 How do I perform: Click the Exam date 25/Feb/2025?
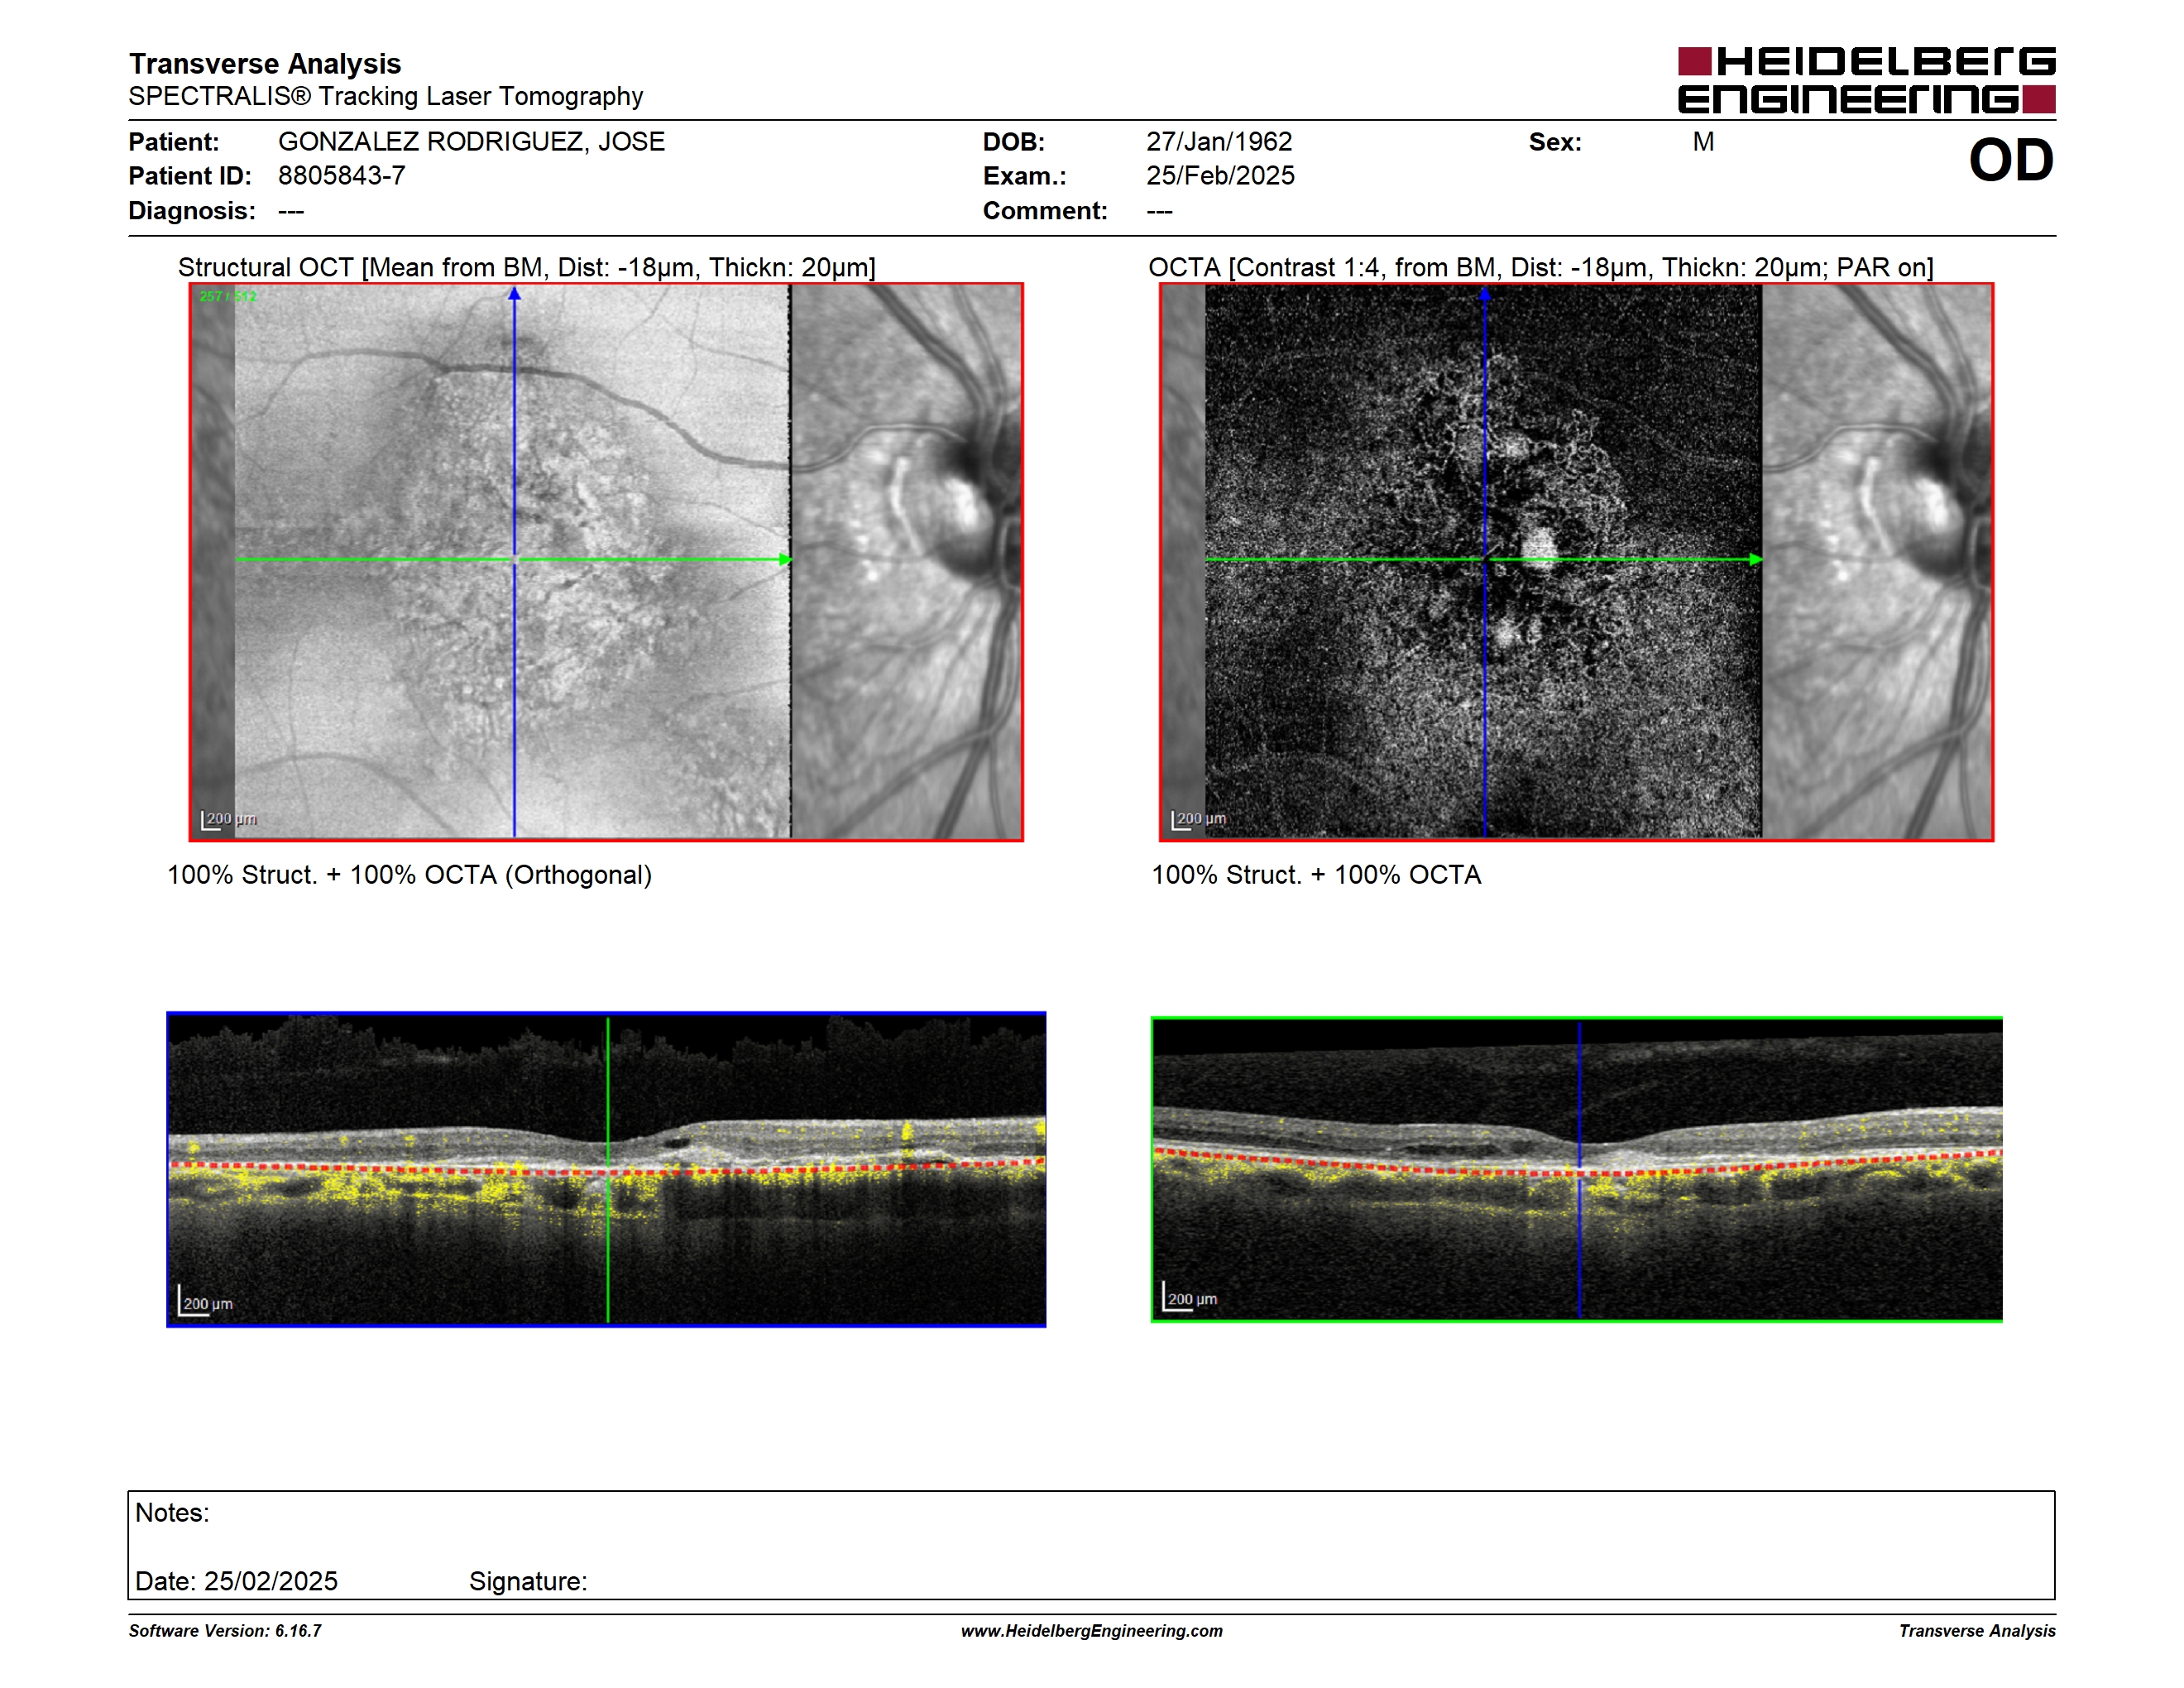(1220, 176)
